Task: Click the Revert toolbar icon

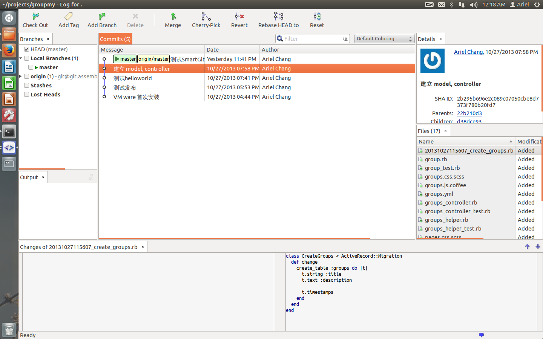Action: click(239, 16)
